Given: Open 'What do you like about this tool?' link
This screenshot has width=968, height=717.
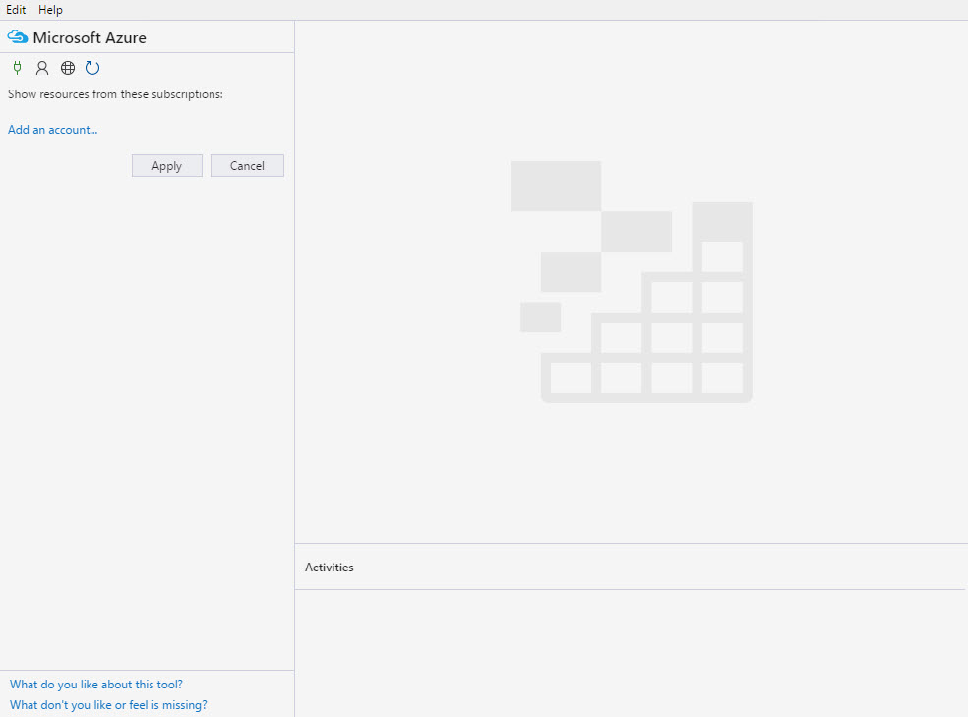Looking at the screenshot, I should click(x=96, y=685).
